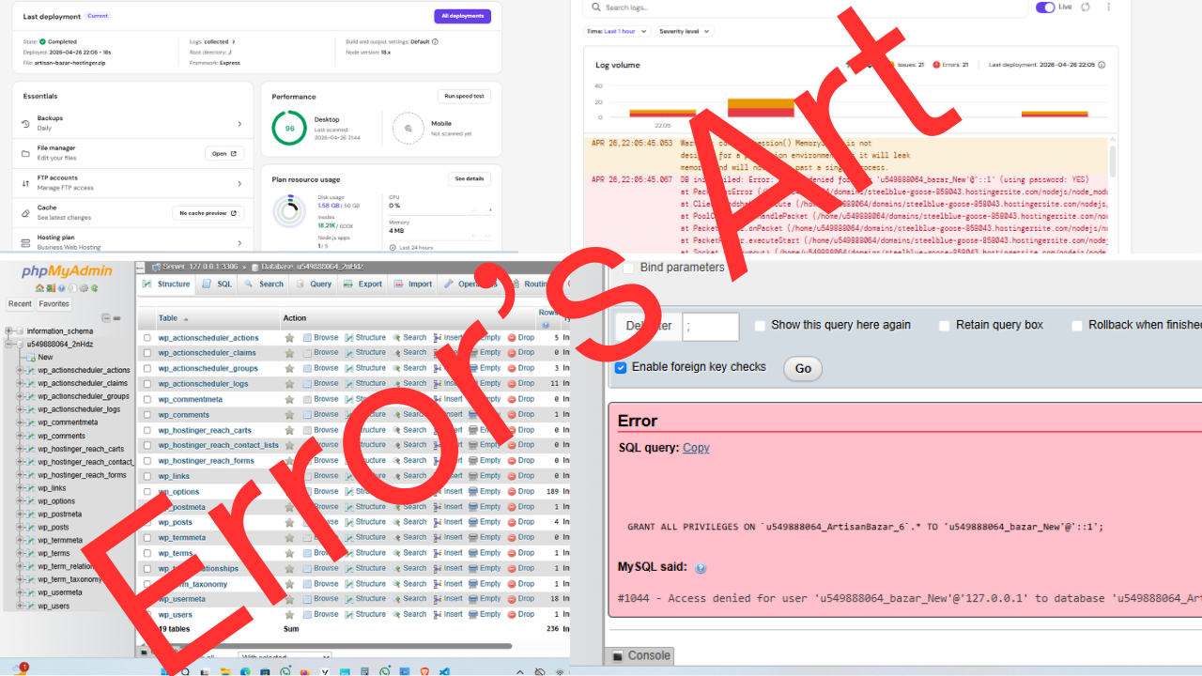Click the Empty icon for wp_posts

click(473, 522)
